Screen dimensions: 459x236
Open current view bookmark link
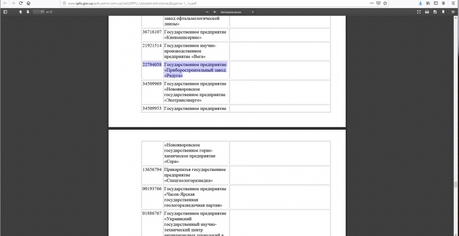coord(443,12)
